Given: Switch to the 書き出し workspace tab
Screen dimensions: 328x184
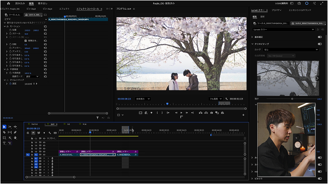Looking at the screenshot, I should tap(42, 3).
